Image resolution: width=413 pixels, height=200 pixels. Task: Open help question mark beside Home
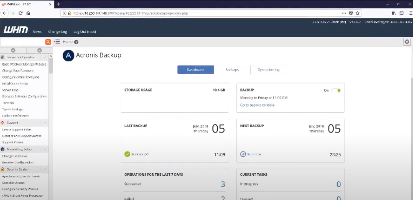pos(76,42)
